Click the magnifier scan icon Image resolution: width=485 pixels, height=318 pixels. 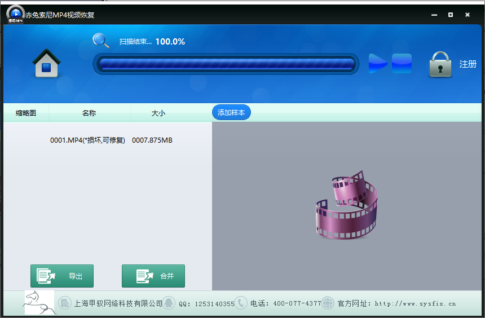click(101, 41)
